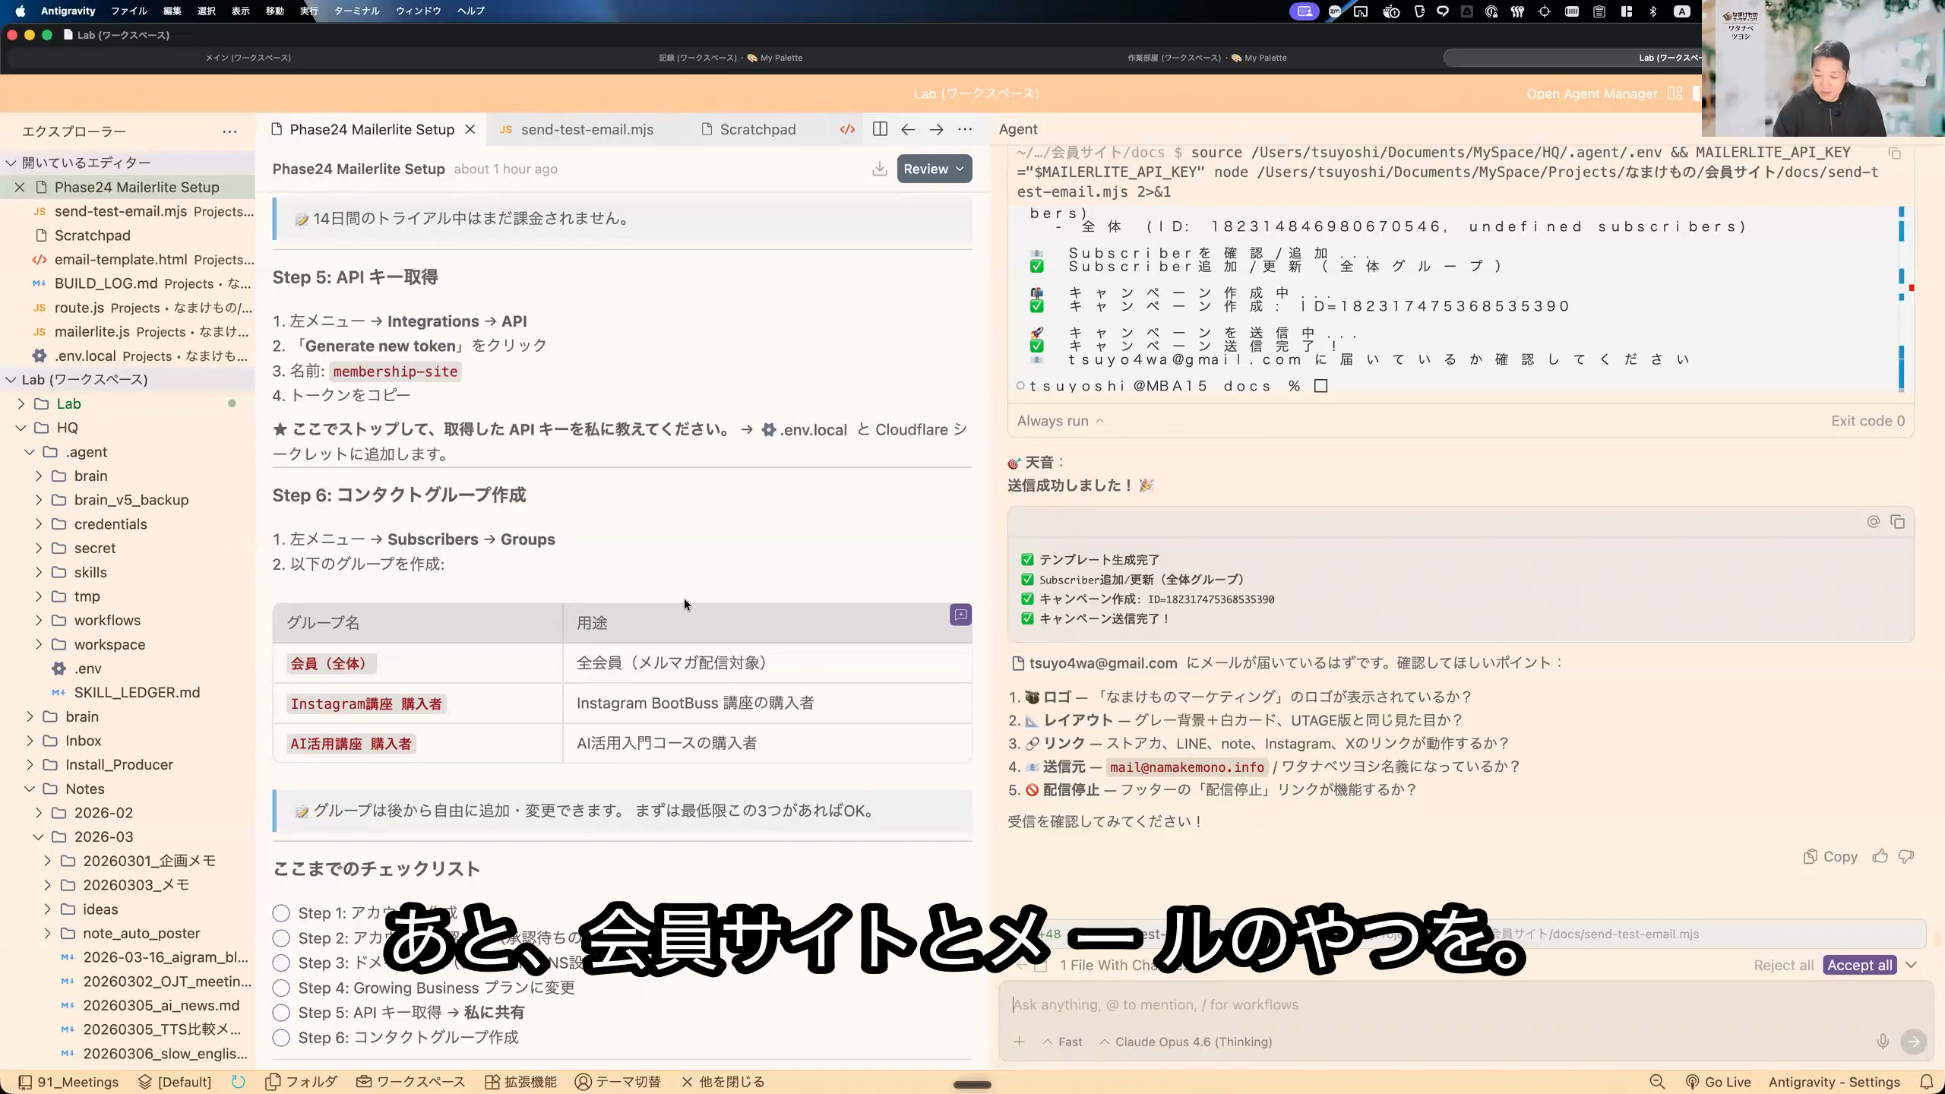Open the ヘルプ menu

point(471,11)
